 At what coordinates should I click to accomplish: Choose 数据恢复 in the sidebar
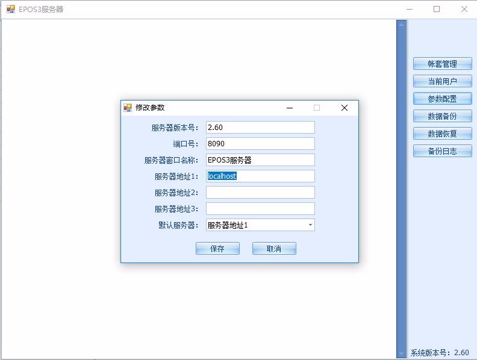pos(442,134)
